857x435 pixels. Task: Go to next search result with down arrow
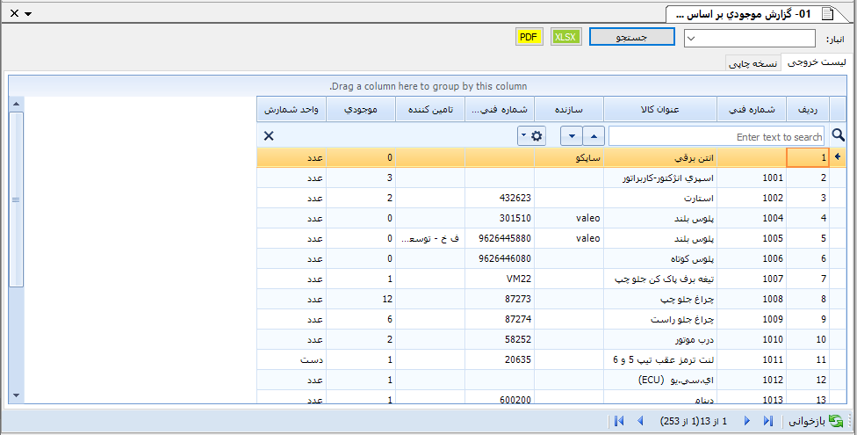[572, 136]
